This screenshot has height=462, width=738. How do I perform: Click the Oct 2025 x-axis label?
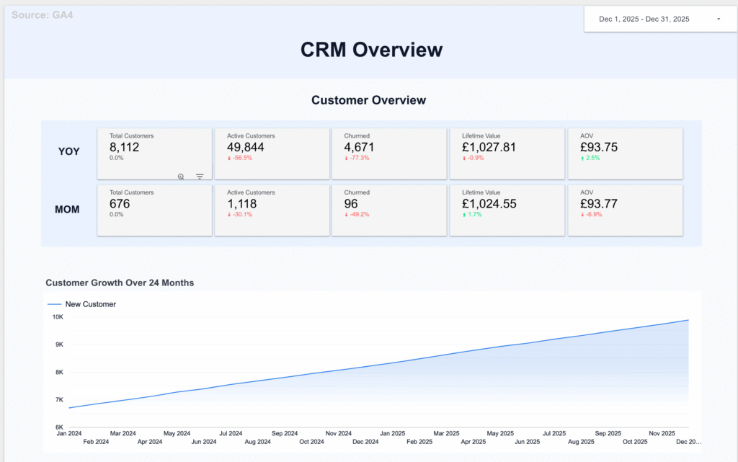(635, 442)
